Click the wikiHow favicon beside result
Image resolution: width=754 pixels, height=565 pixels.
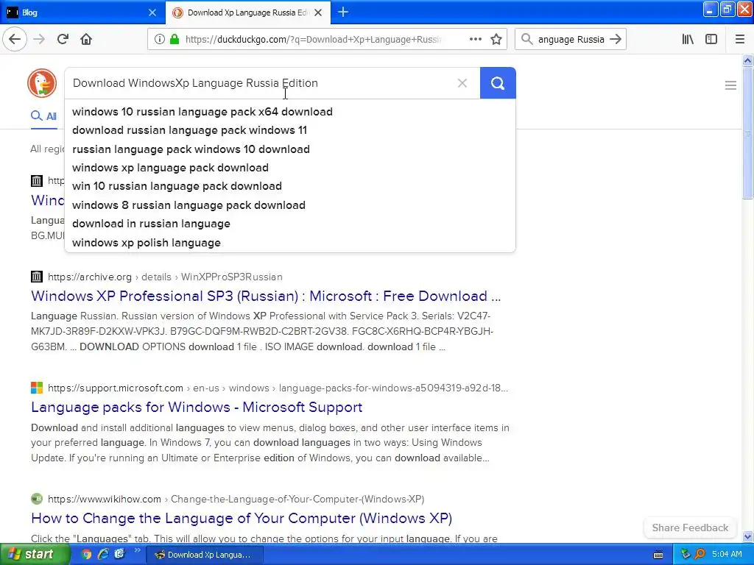coord(37,499)
